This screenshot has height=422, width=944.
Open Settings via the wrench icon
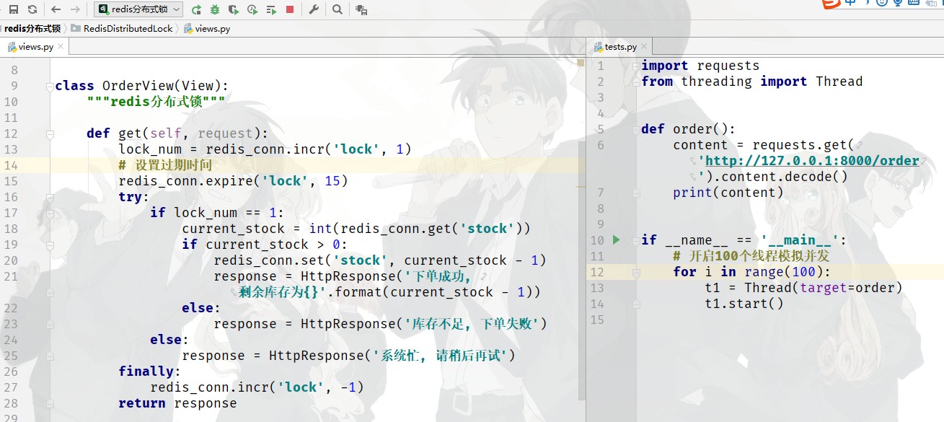(x=313, y=9)
